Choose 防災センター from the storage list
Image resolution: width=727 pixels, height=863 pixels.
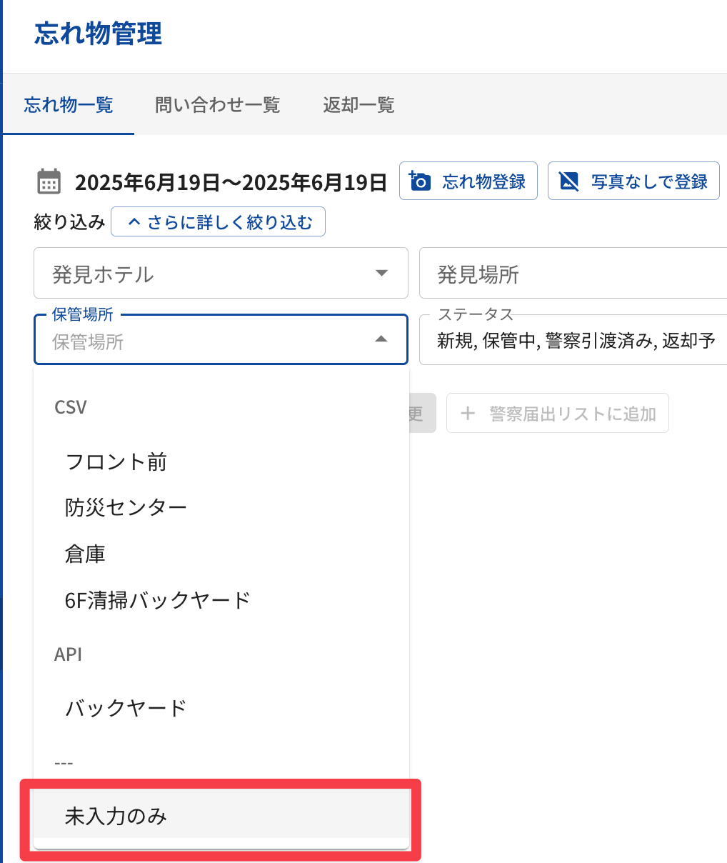pos(126,508)
